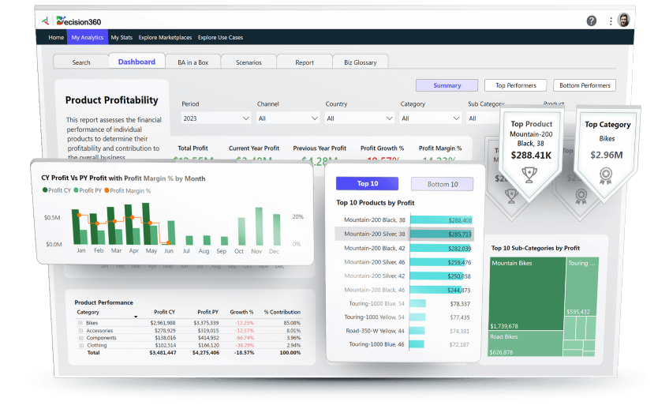Click the help question mark icon

point(592,21)
